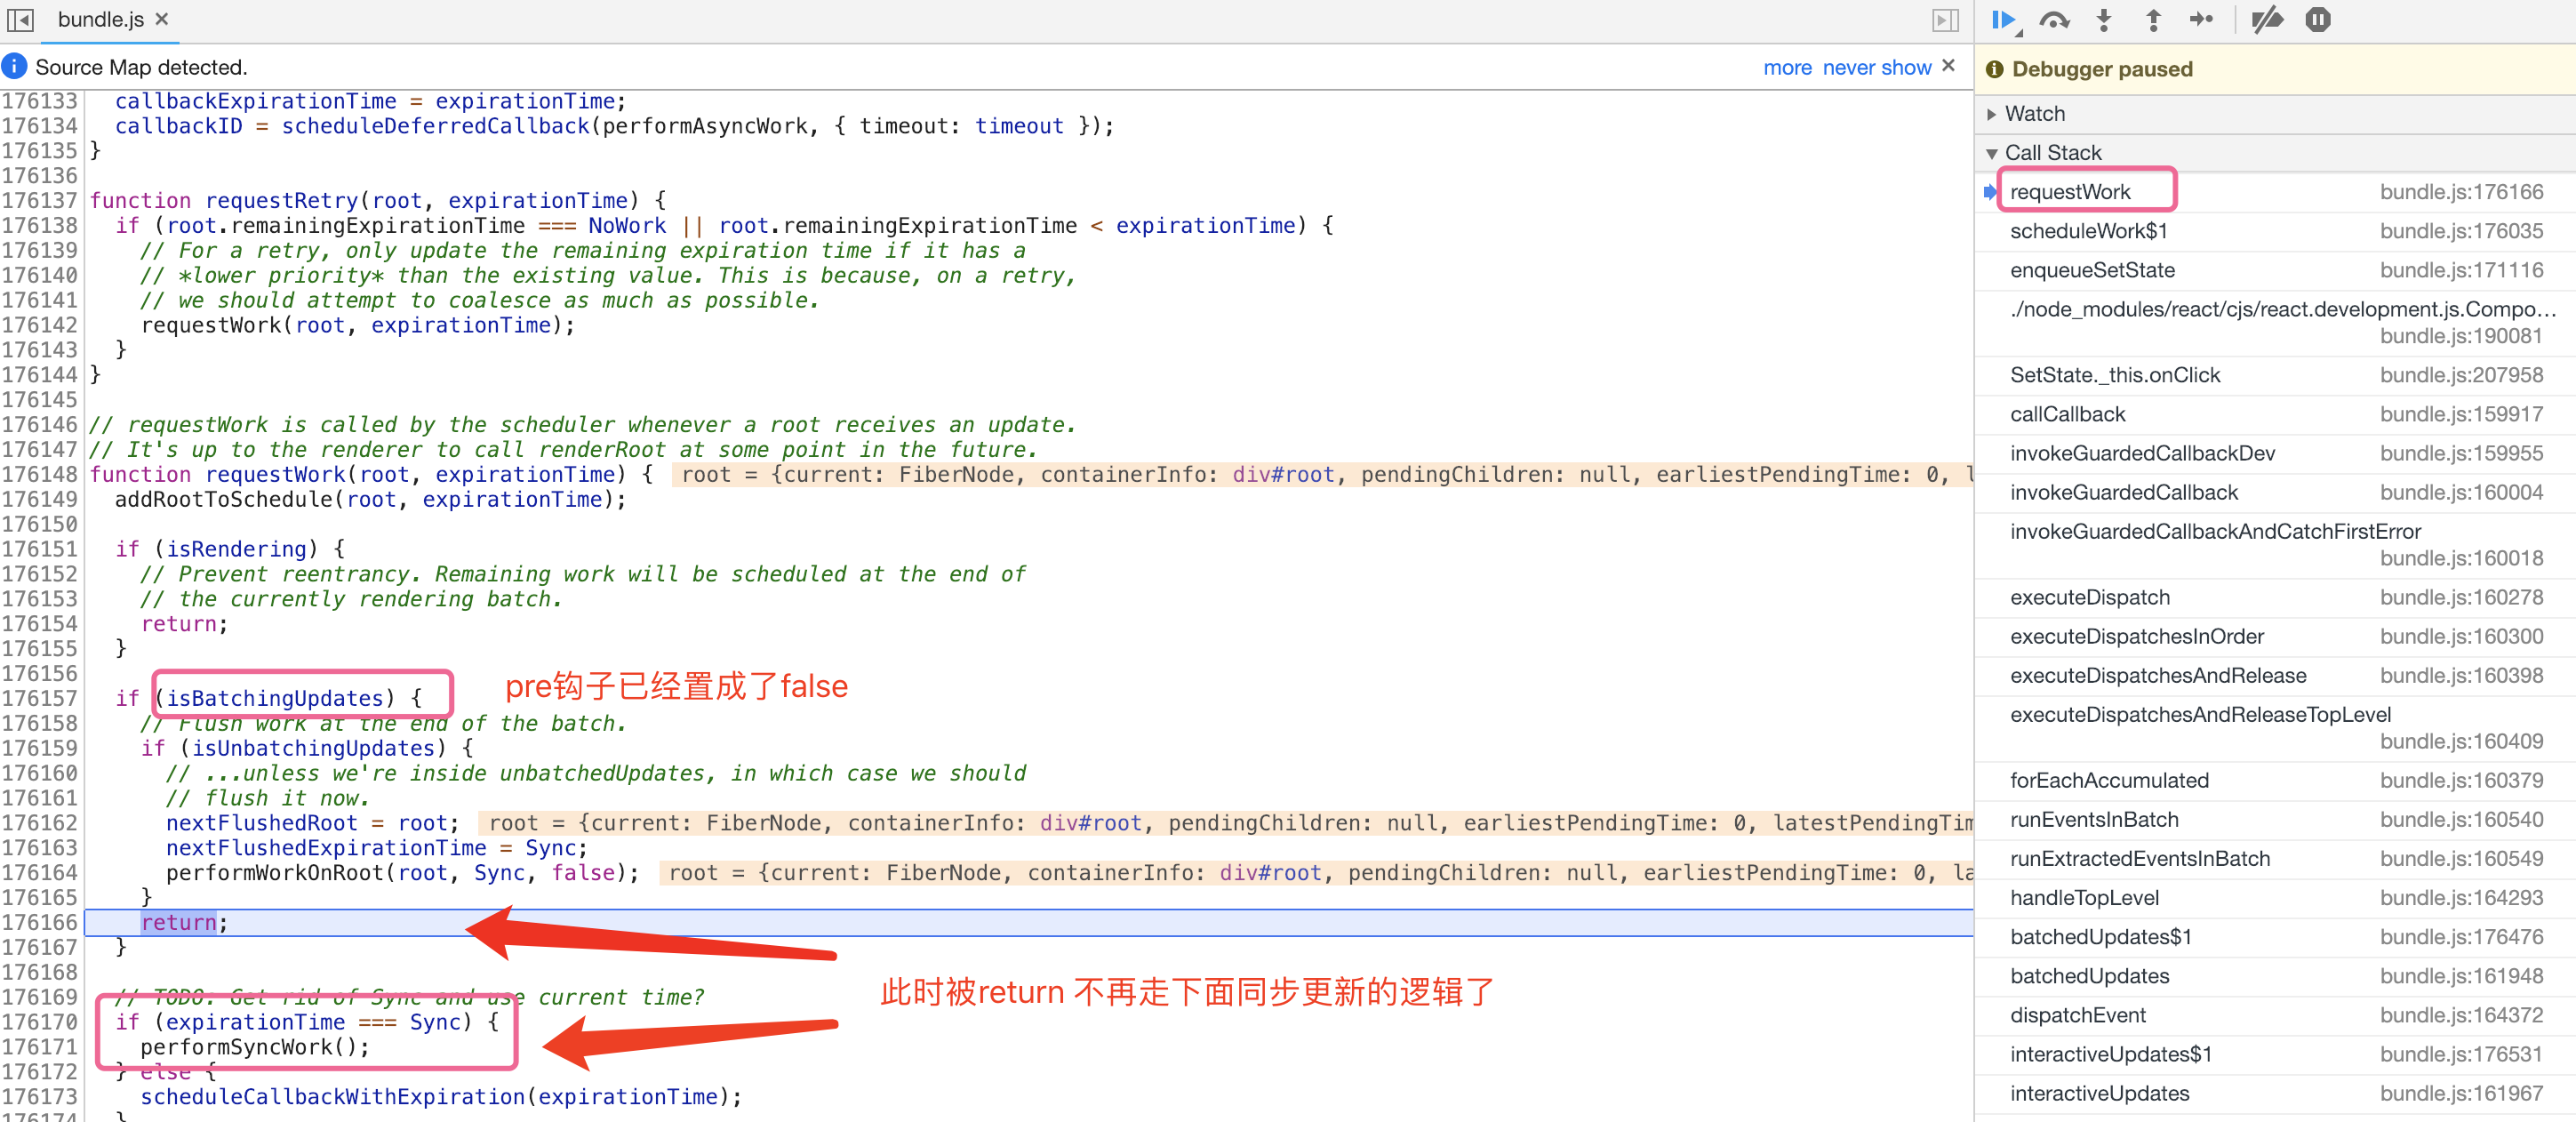Click 'isBatchingUpdates' in the if condition

click(275, 698)
